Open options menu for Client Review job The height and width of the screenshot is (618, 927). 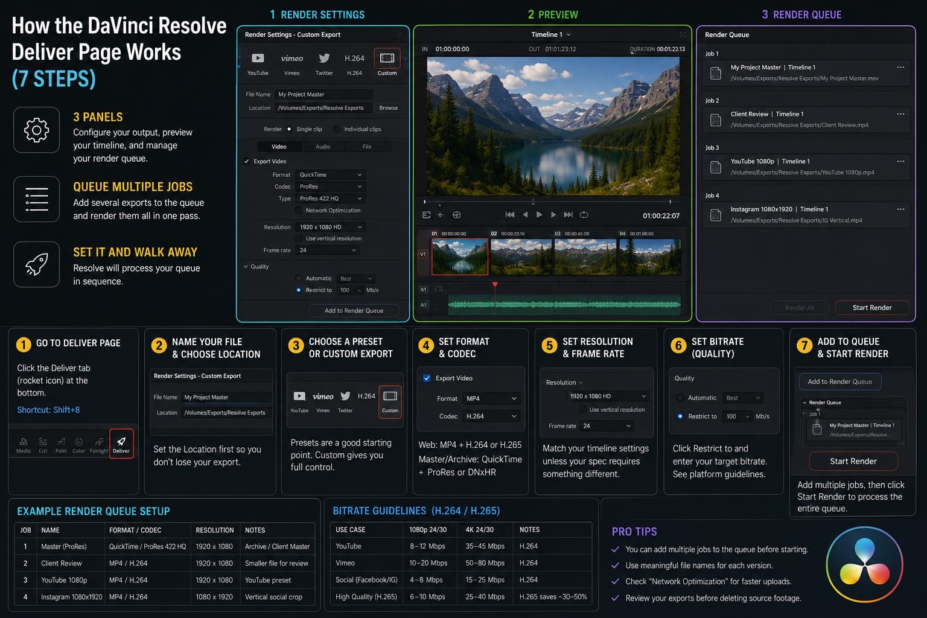tap(900, 114)
